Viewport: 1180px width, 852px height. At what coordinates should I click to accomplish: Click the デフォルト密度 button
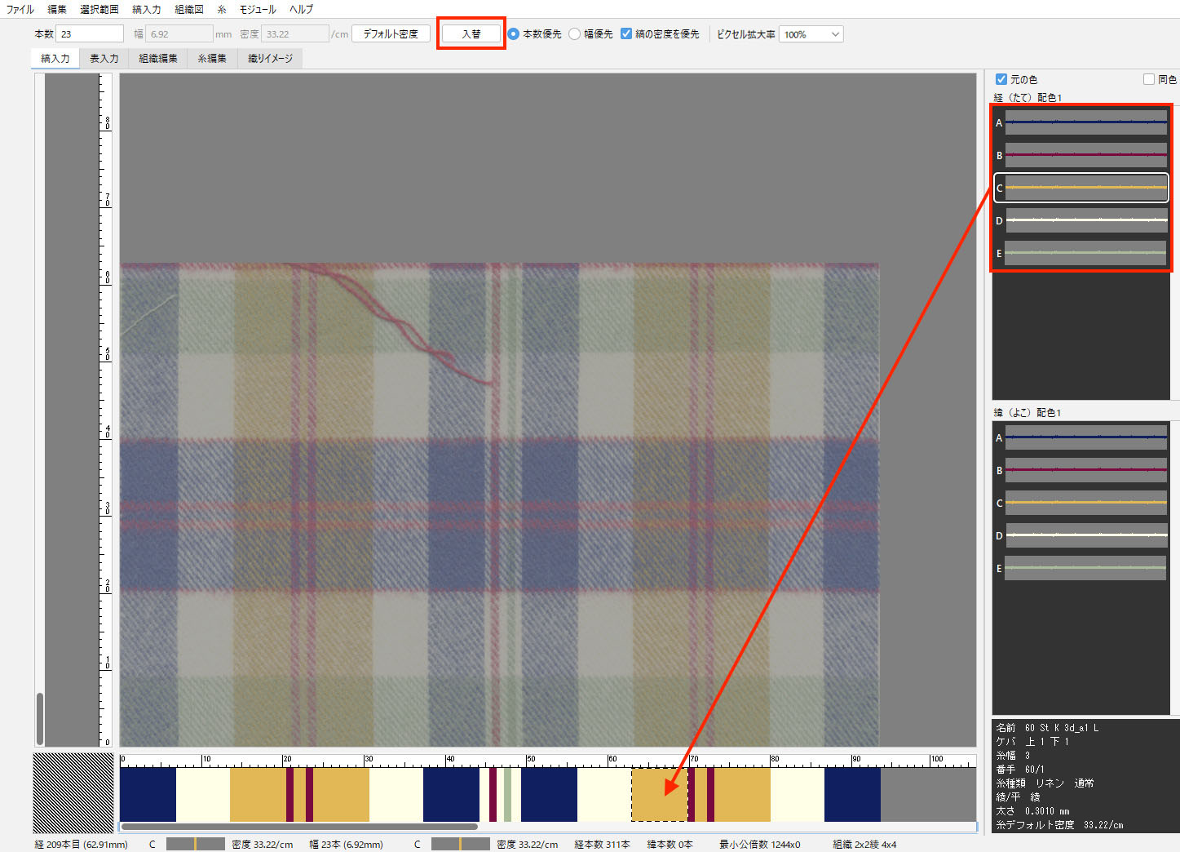click(x=391, y=34)
